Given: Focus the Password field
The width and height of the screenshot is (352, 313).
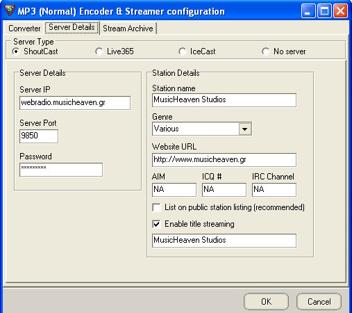Looking at the screenshot, I should point(61,170).
